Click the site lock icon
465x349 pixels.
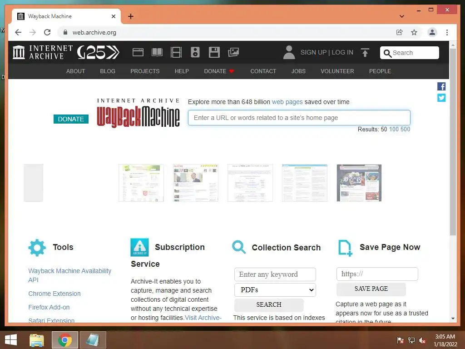pyautogui.click(x=65, y=32)
